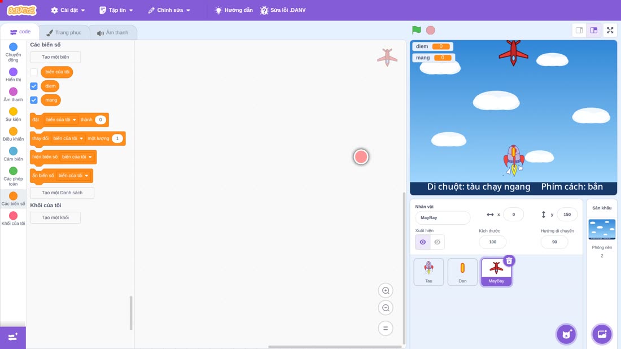This screenshot has height=349, width=621.
Task: Select the Tau sprite thumbnail
Action: (428, 272)
